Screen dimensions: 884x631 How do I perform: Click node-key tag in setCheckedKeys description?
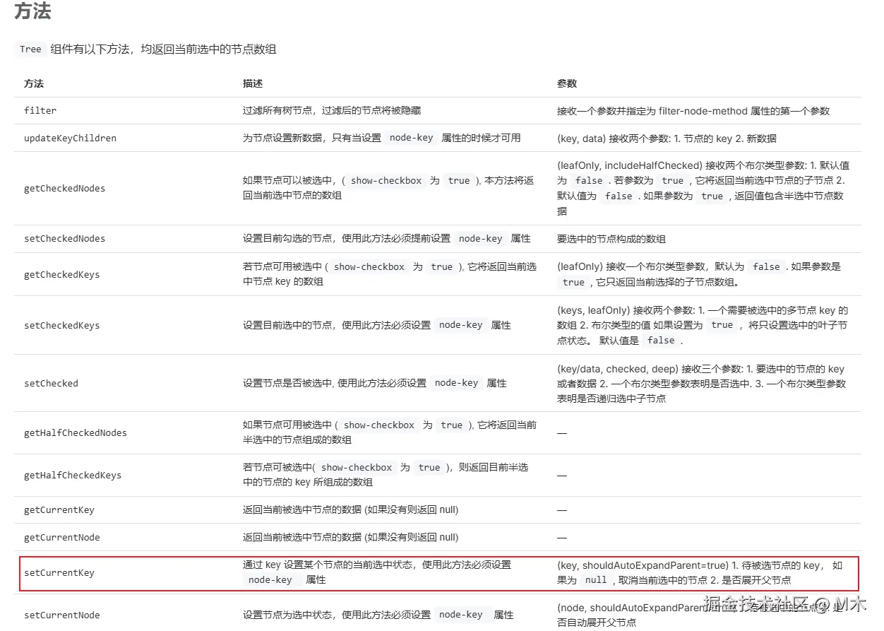(461, 325)
